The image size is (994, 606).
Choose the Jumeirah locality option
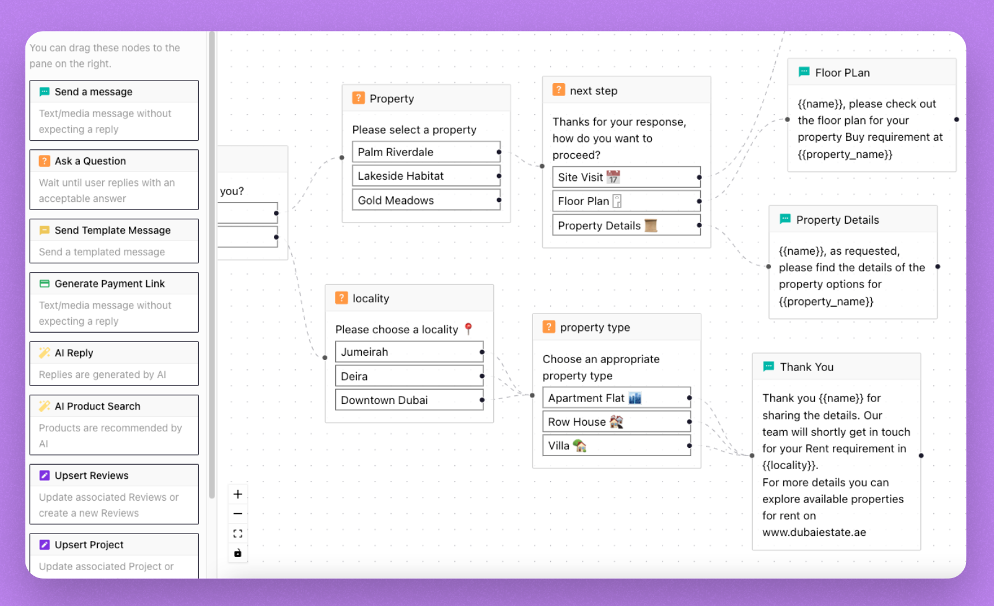click(x=410, y=352)
